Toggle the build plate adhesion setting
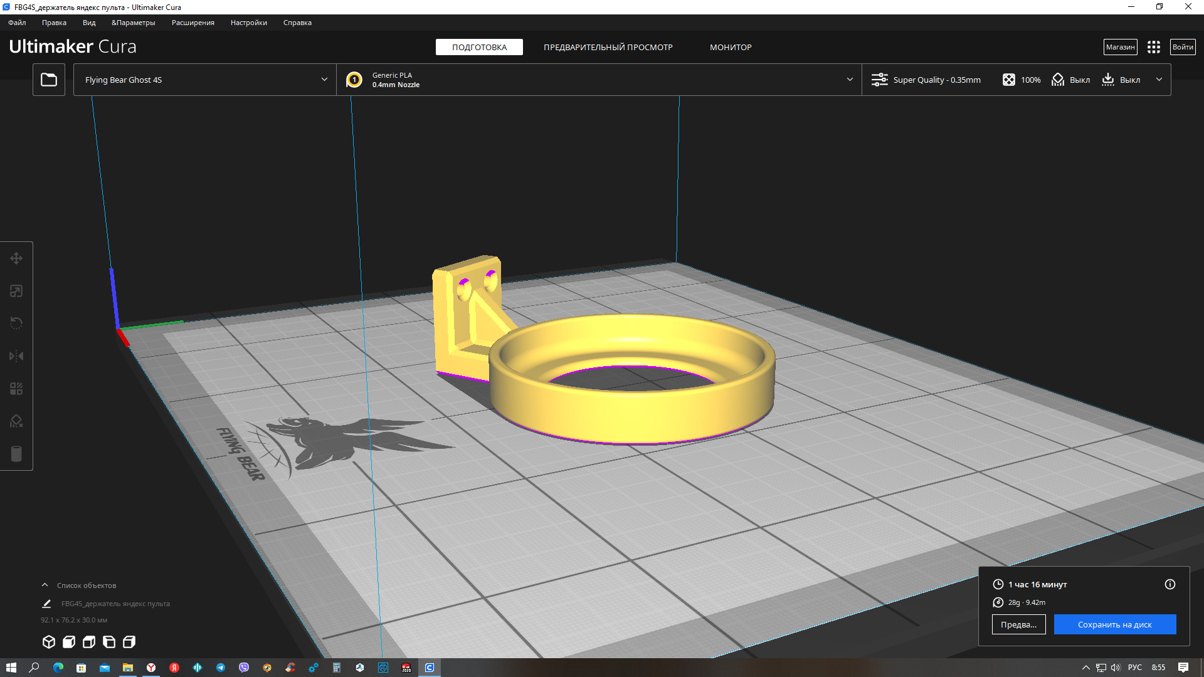Viewport: 1204px width, 677px height. pos(1121,80)
